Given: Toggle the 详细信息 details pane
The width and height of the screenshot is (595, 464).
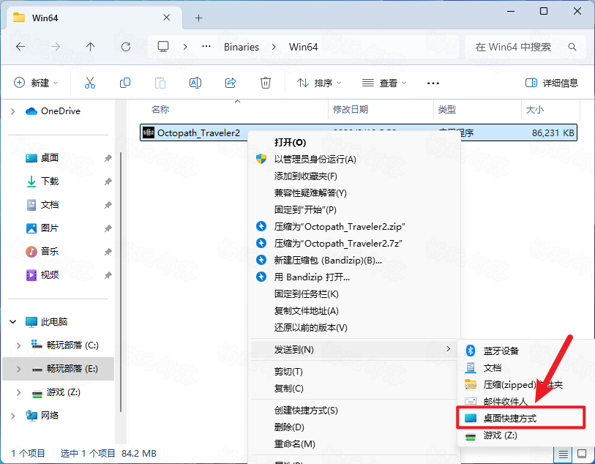Looking at the screenshot, I should [551, 83].
